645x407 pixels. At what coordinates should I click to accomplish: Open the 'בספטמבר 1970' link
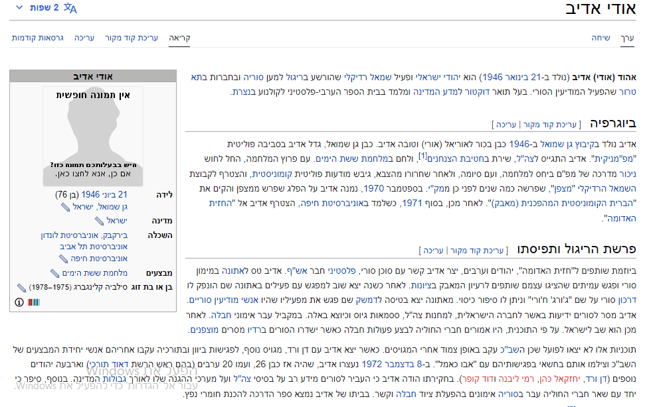point(393,189)
